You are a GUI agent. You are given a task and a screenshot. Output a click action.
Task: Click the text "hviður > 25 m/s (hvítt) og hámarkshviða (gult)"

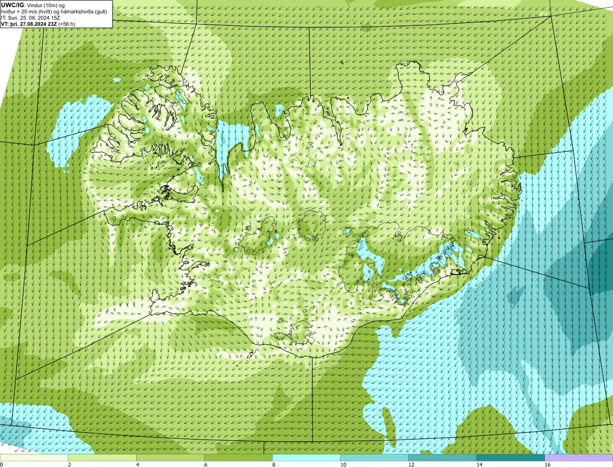click(x=54, y=11)
